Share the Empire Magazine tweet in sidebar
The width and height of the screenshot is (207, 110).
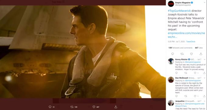tap(201, 54)
